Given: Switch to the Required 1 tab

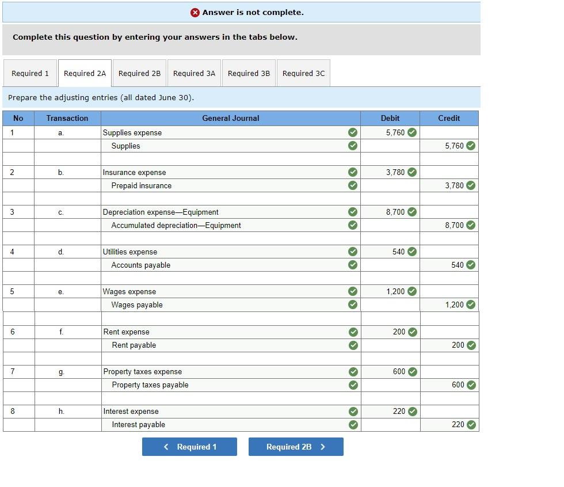Looking at the screenshot, I should pyautogui.click(x=30, y=73).
